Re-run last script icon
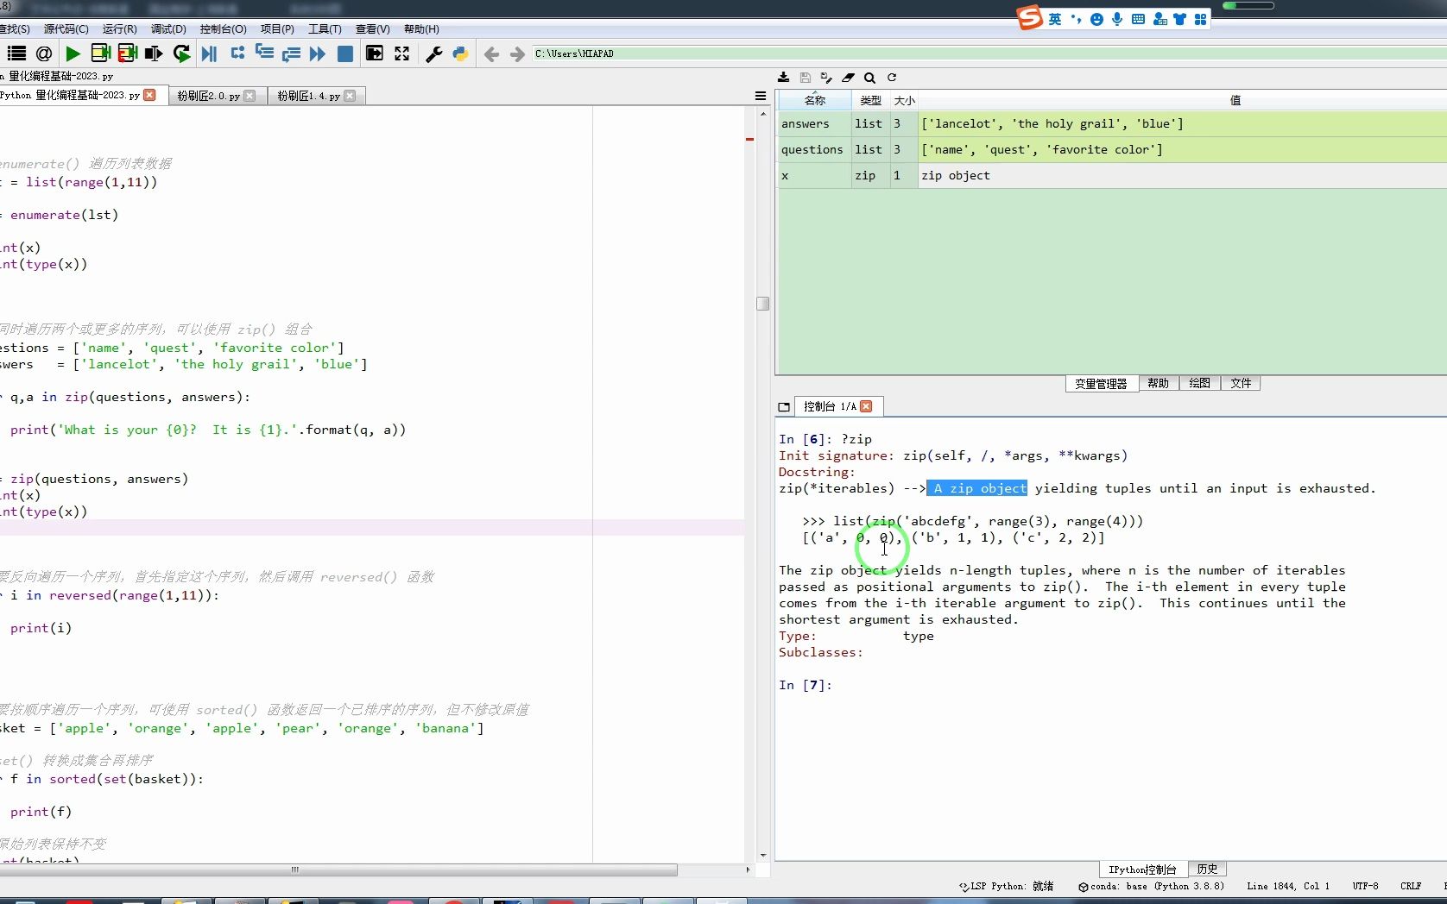This screenshot has height=904, width=1447. coord(181,53)
